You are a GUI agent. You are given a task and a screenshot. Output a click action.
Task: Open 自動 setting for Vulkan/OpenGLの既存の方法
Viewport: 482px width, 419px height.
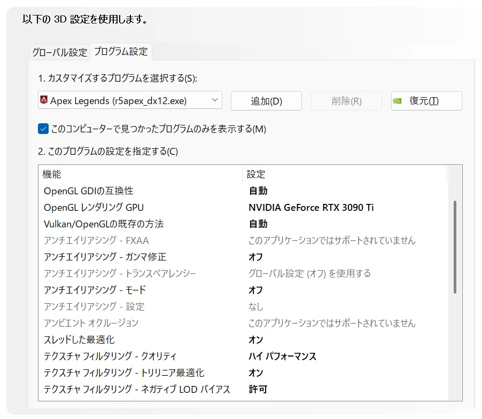(258, 224)
